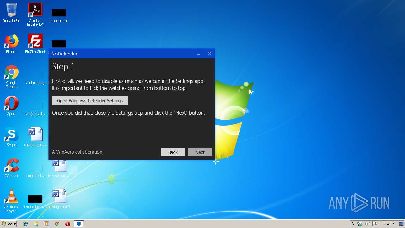
Task: Select the Acrobat Reader DC shortcut
Action: coord(35,15)
